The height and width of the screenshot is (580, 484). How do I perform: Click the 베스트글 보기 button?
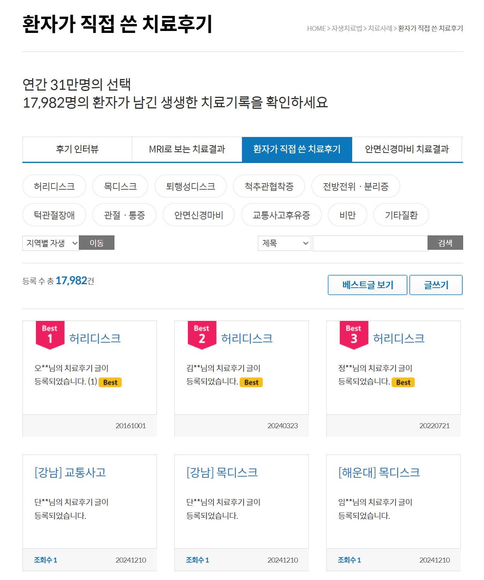pos(367,285)
